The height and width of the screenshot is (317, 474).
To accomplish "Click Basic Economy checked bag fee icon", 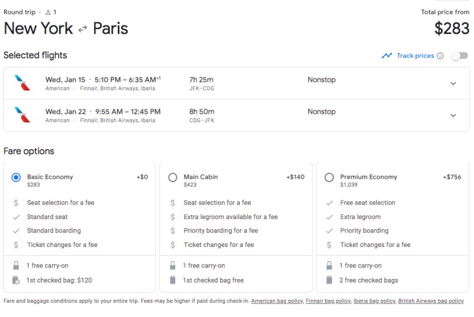I will 16,280.
